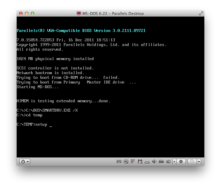Click the MS-DOS 6.22 title bar VM icon
The image size is (221, 189).
coord(79,13)
